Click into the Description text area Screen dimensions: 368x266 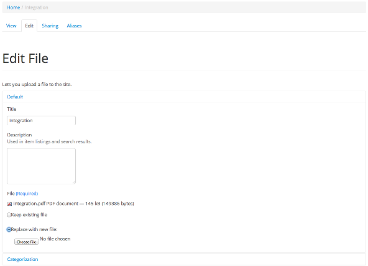tap(41, 166)
